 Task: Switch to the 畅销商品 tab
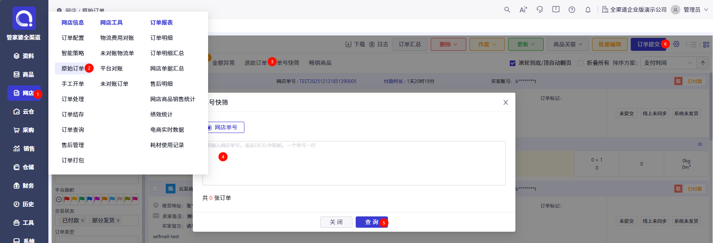[x=320, y=63]
